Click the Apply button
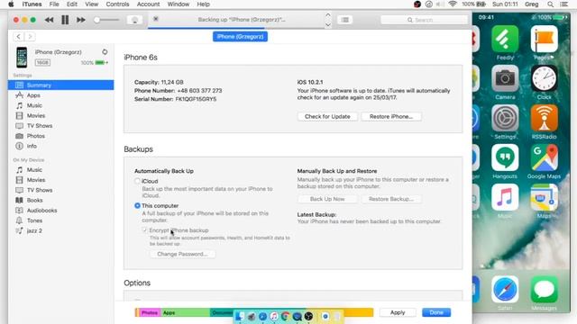This screenshot has width=577, height=324. 398,312
